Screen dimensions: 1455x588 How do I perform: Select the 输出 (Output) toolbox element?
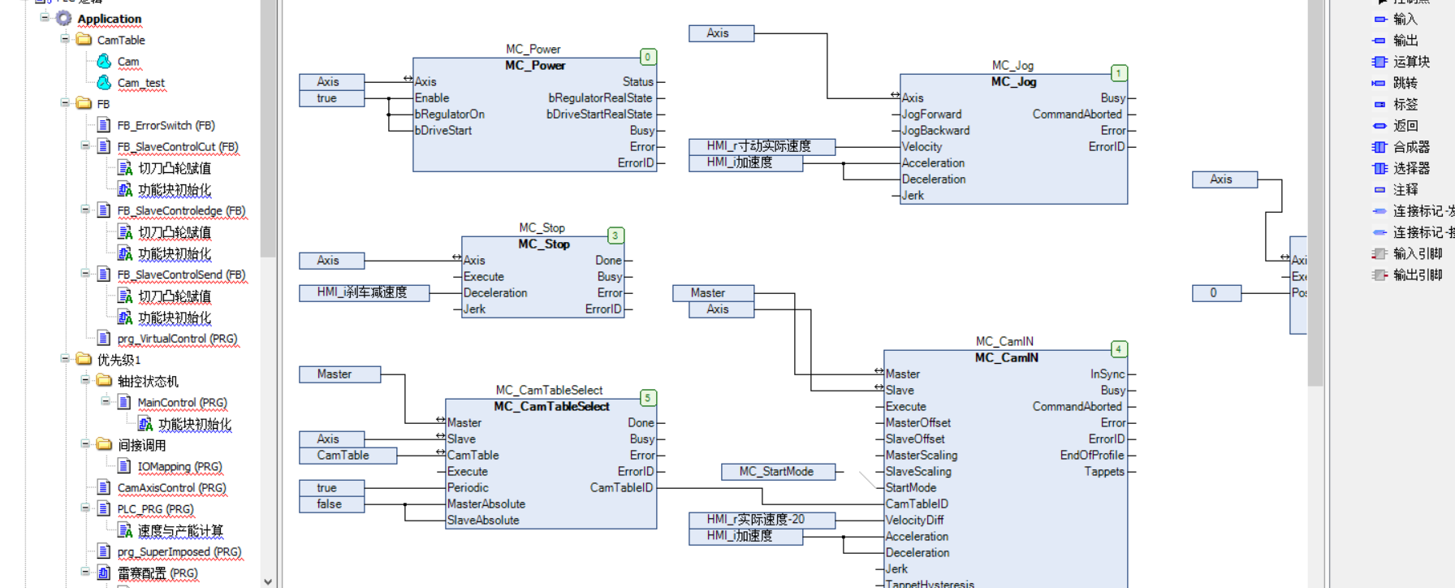pyautogui.click(x=1404, y=41)
